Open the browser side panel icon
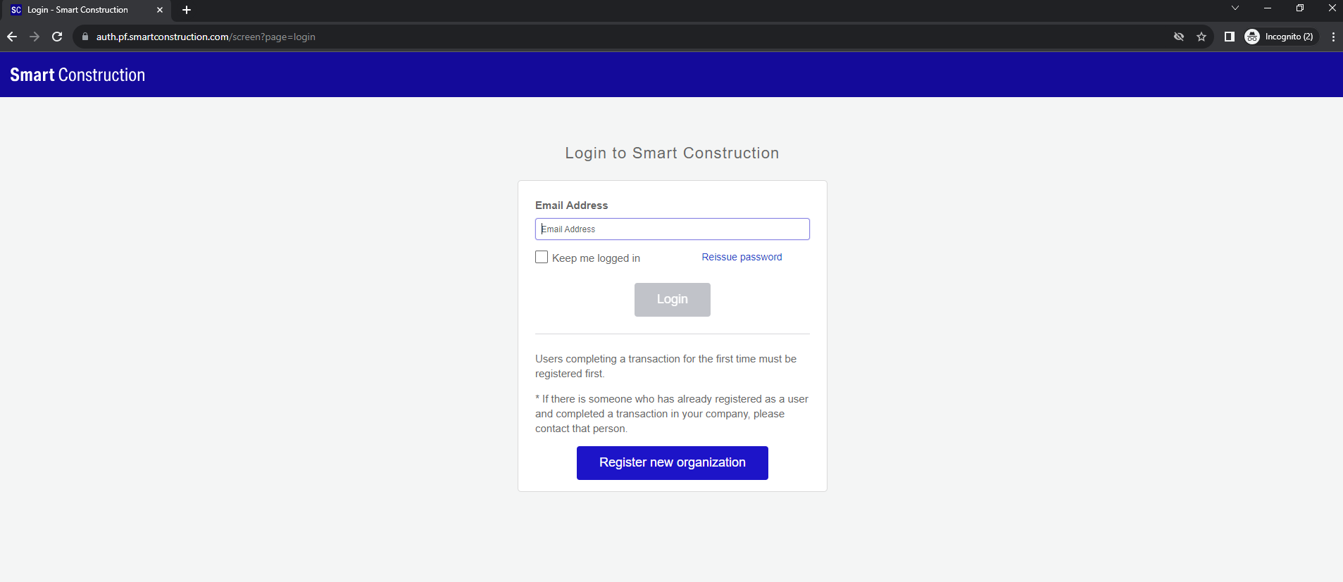 coord(1230,37)
